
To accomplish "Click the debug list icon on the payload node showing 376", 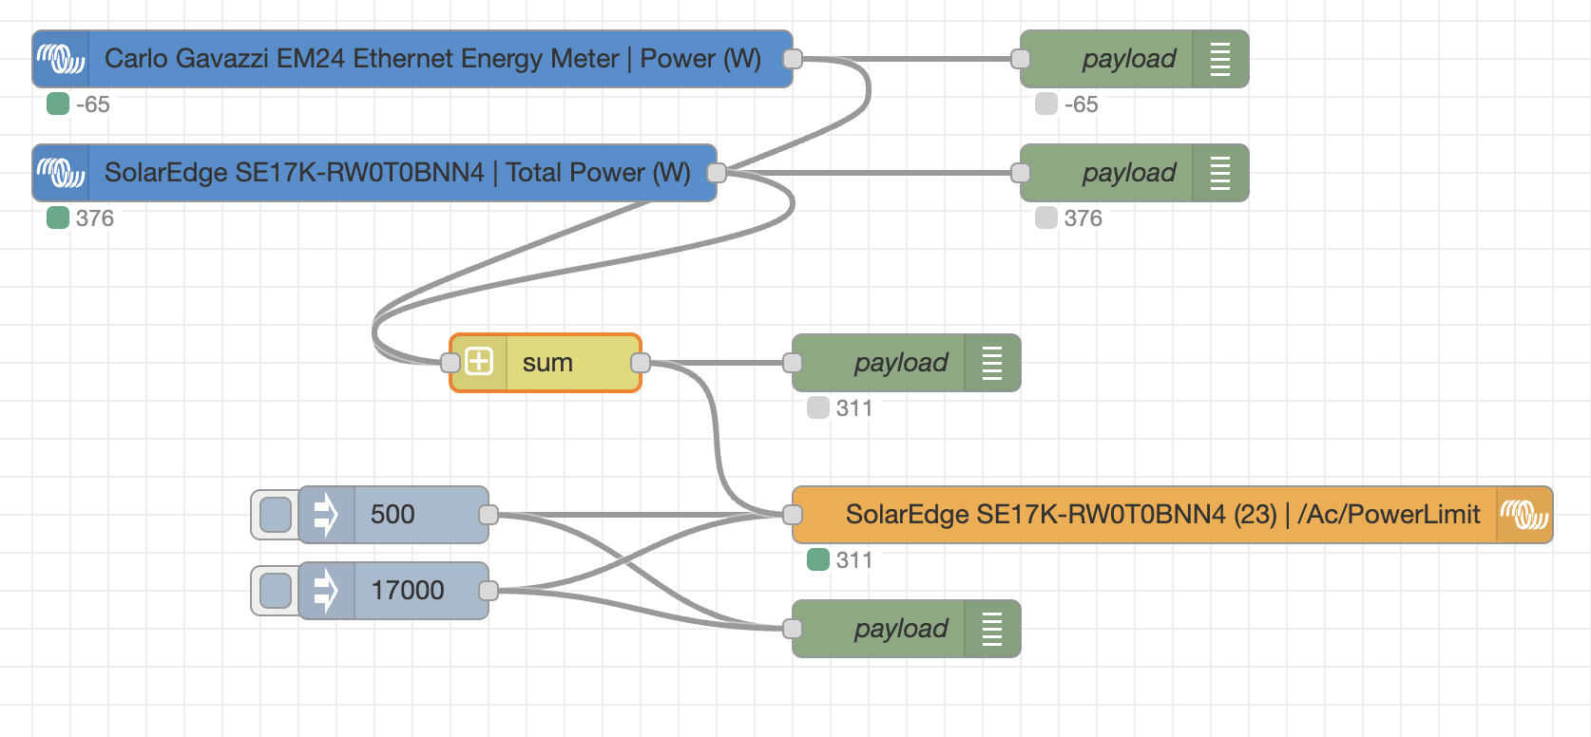I will (x=1220, y=173).
